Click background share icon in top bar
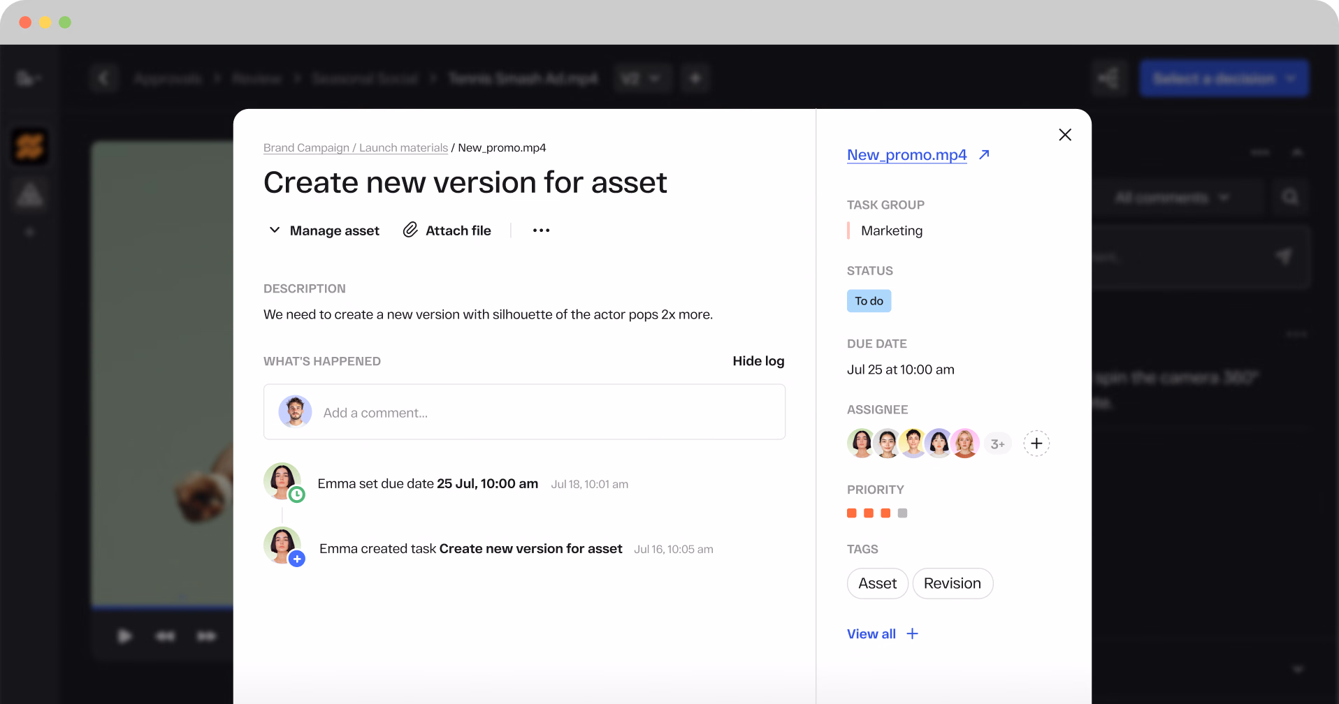 click(x=1108, y=78)
